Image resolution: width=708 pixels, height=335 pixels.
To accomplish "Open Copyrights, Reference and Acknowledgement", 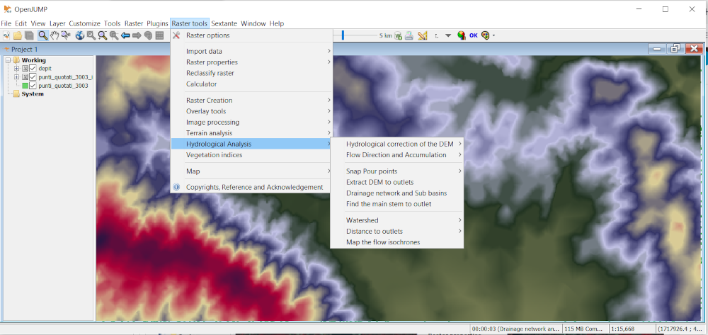I will [x=251, y=187].
